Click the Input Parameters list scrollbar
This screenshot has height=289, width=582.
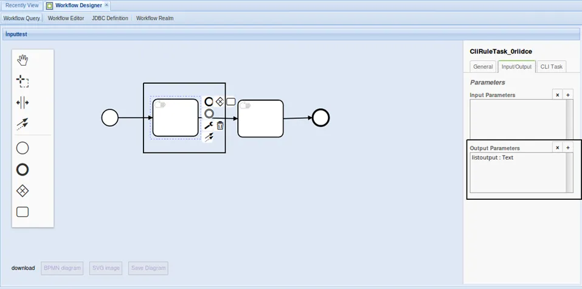pos(569,120)
